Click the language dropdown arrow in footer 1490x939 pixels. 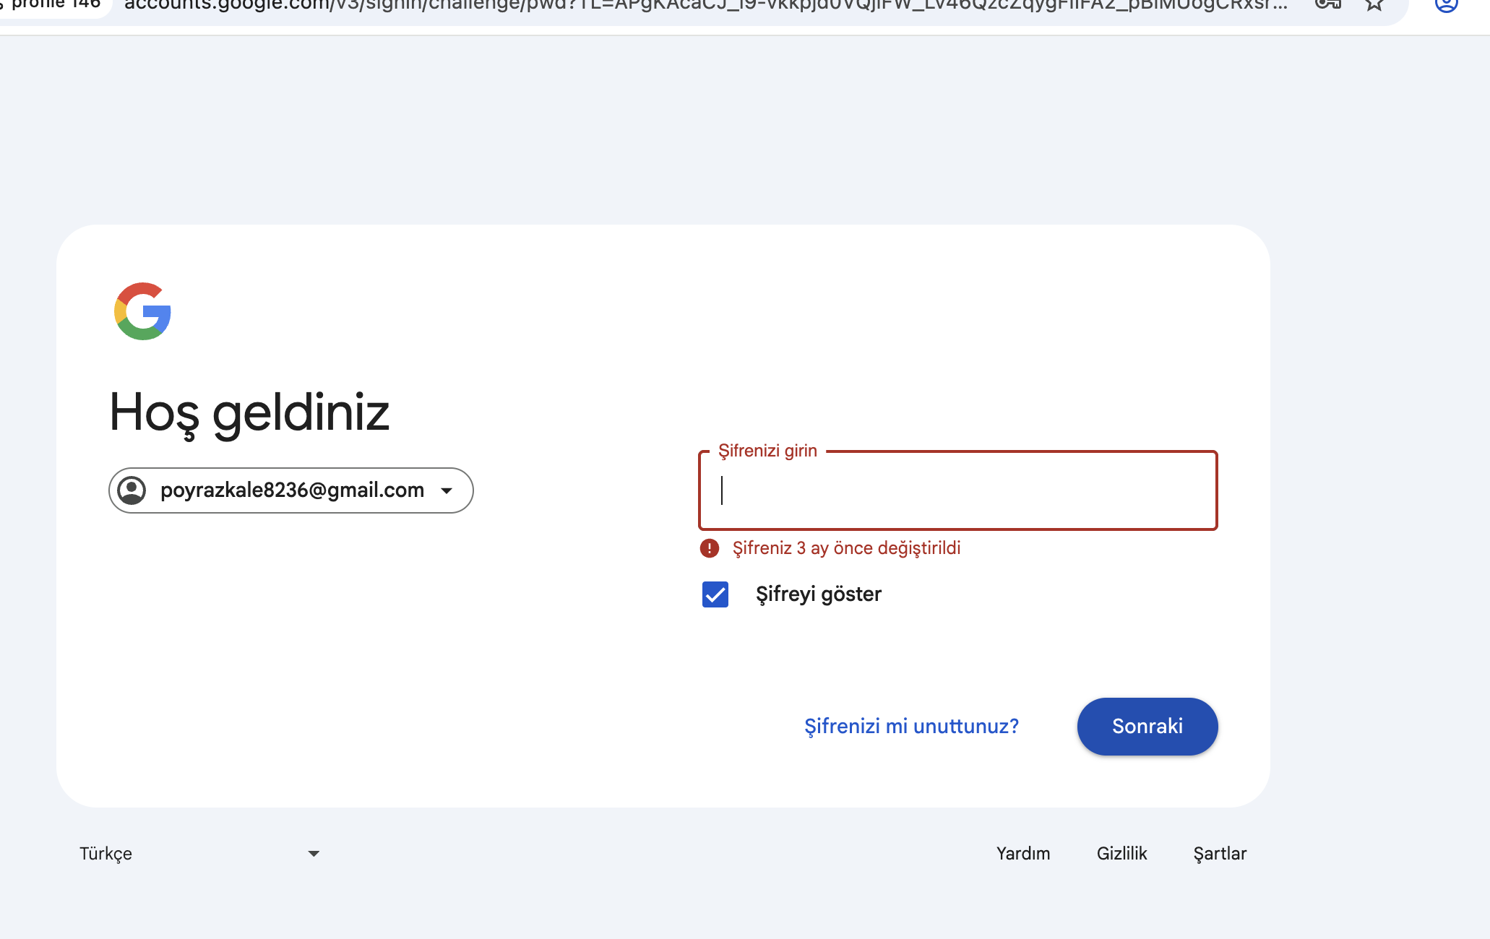coord(314,854)
